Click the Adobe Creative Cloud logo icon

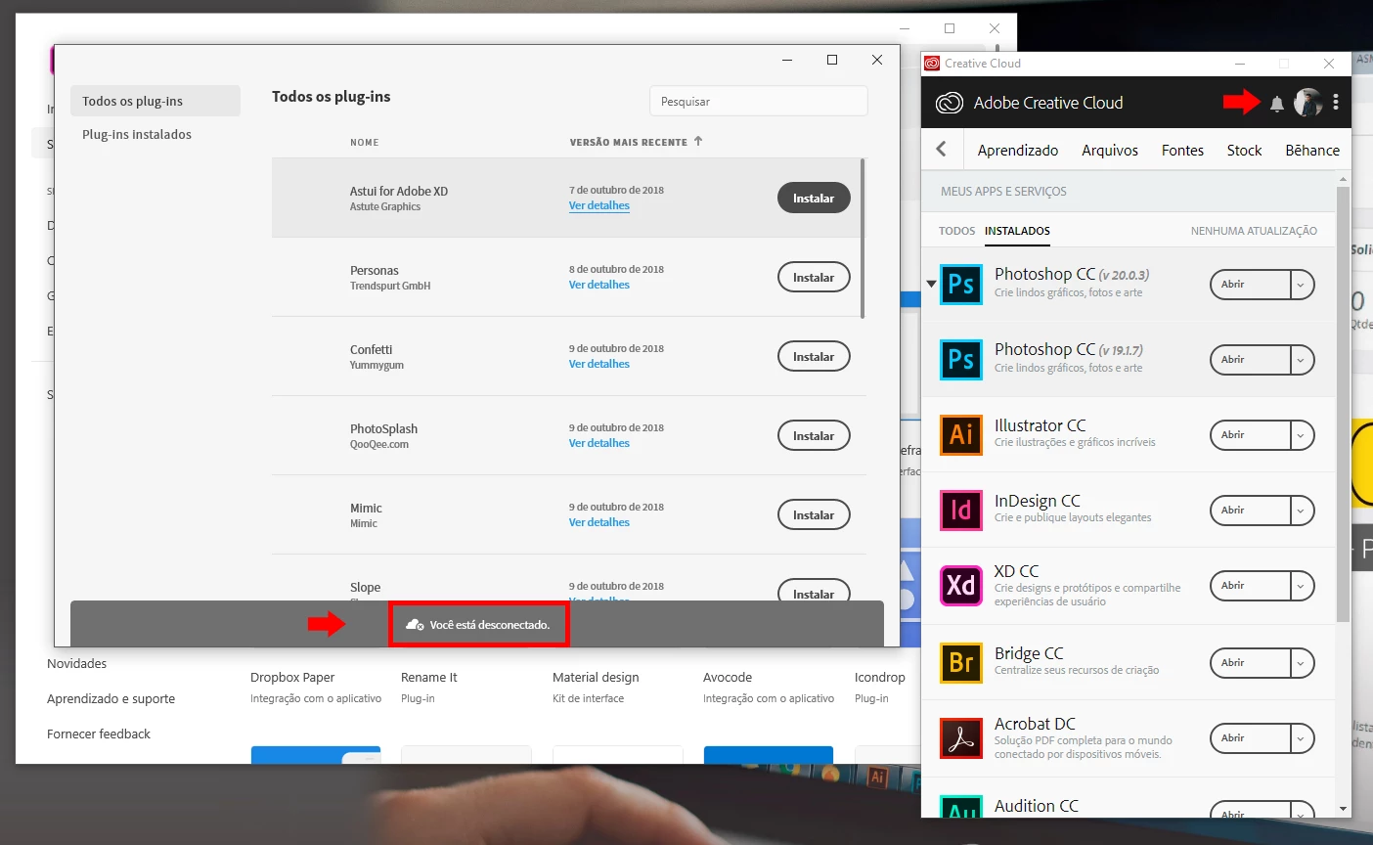click(949, 103)
